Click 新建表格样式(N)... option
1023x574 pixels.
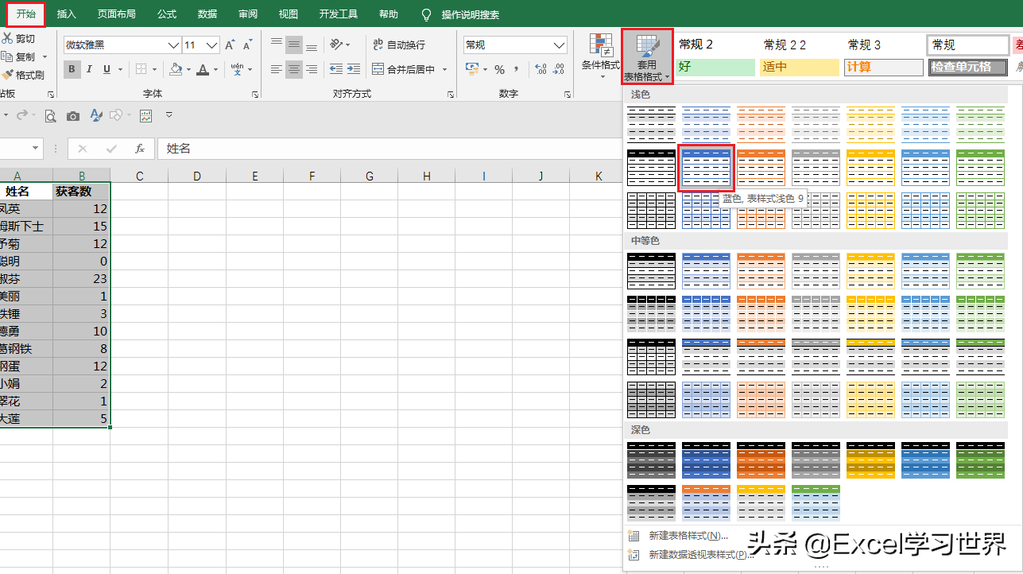(688, 536)
